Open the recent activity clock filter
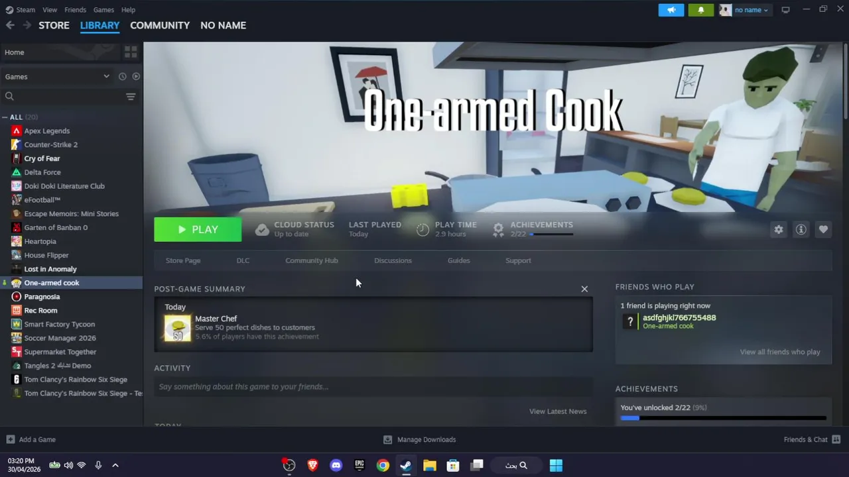 tap(122, 76)
